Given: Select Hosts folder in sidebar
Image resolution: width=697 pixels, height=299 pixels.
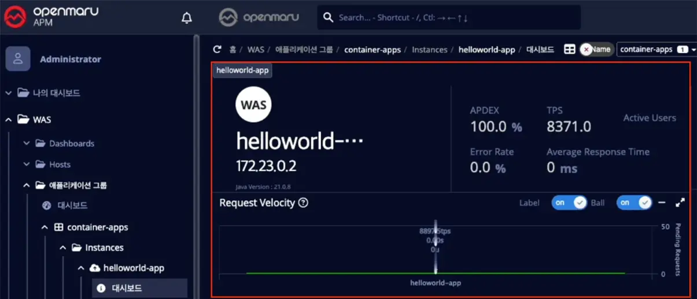Looking at the screenshot, I should (53, 165).
